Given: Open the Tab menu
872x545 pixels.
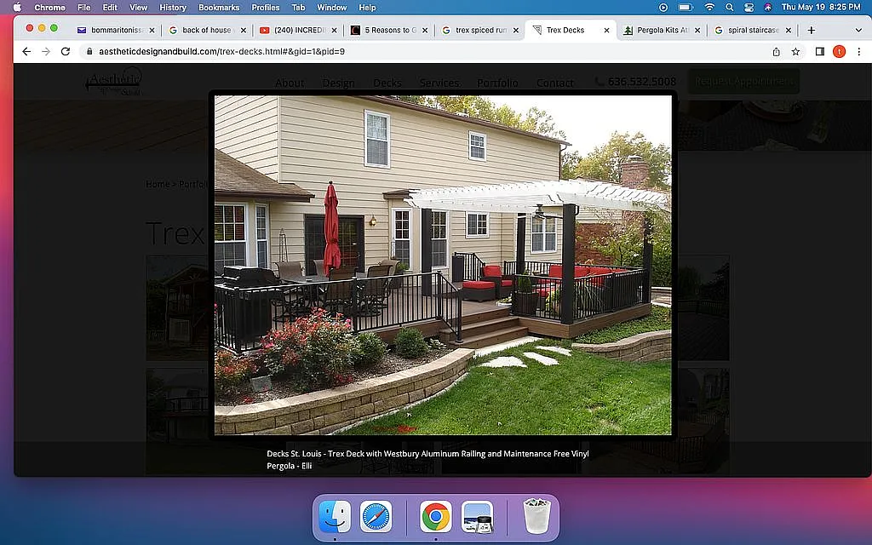Looking at the screenshot, I should pyautogui.click(x=298, y=7).
